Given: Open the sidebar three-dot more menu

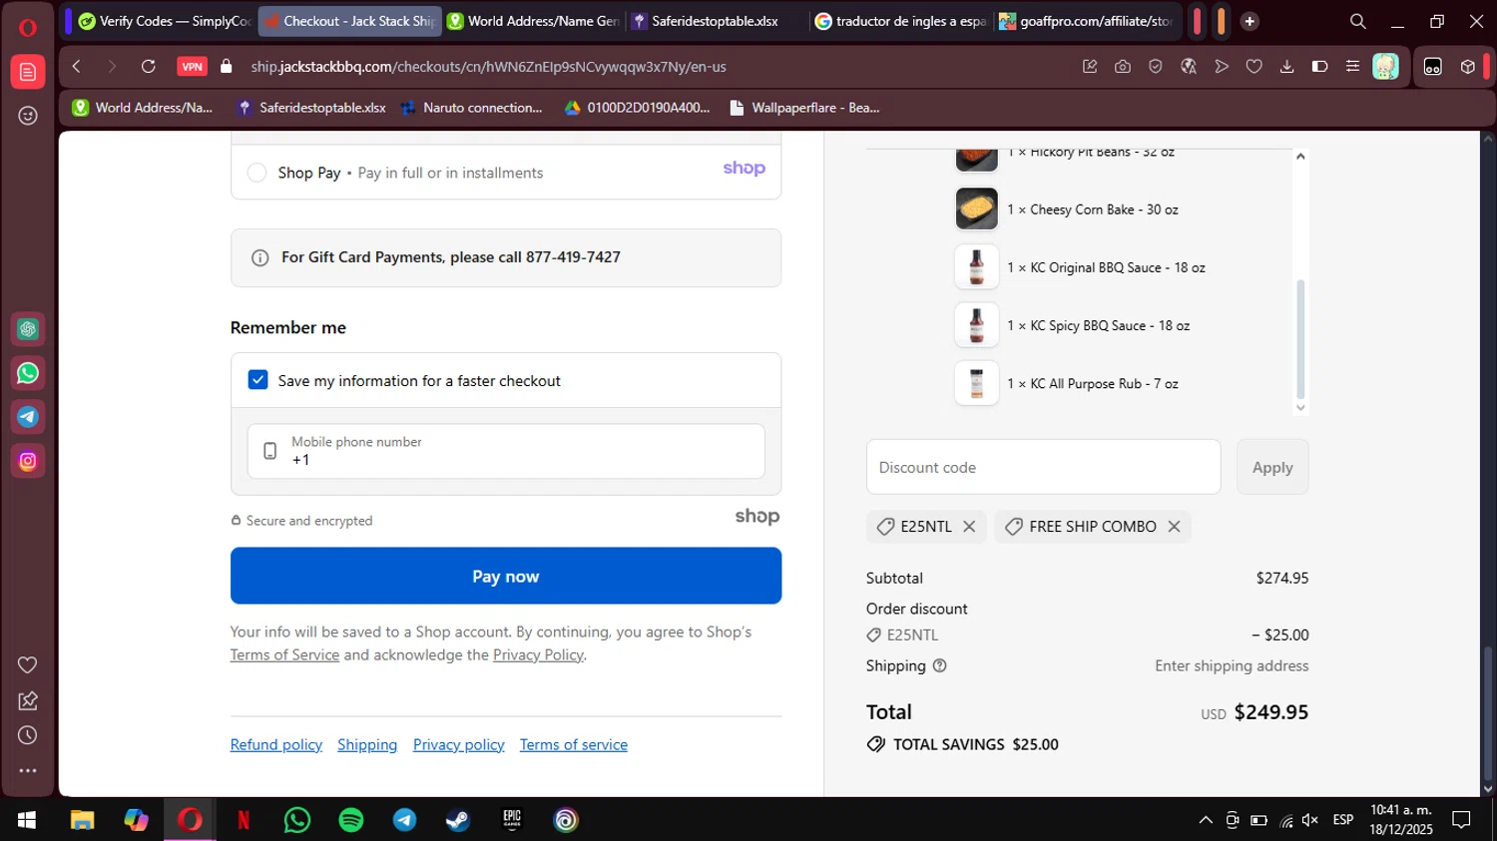Looking at the screenshot, I should 28,770.
